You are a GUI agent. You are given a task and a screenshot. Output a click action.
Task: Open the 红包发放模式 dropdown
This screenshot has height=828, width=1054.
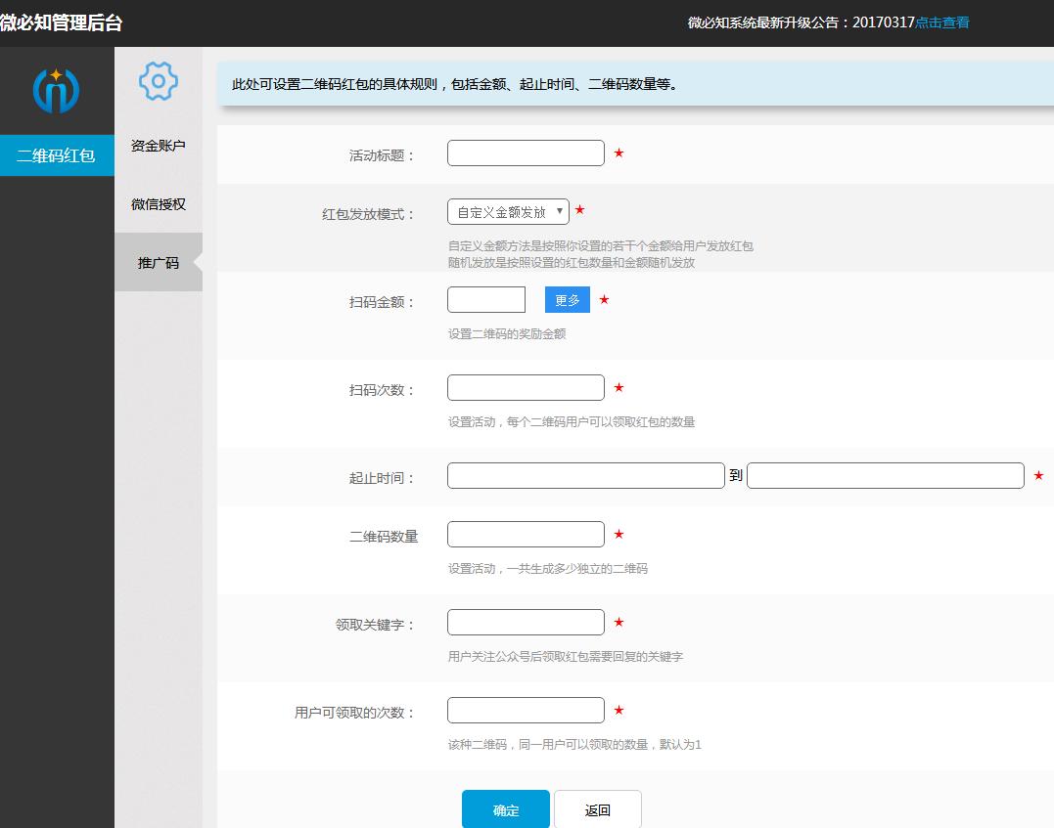coord(507,211)
